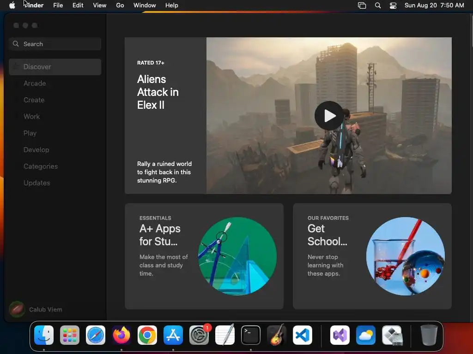Open System Settings from the Dock
This screenshot has width=473, height=354.
[x=199, y=335]
